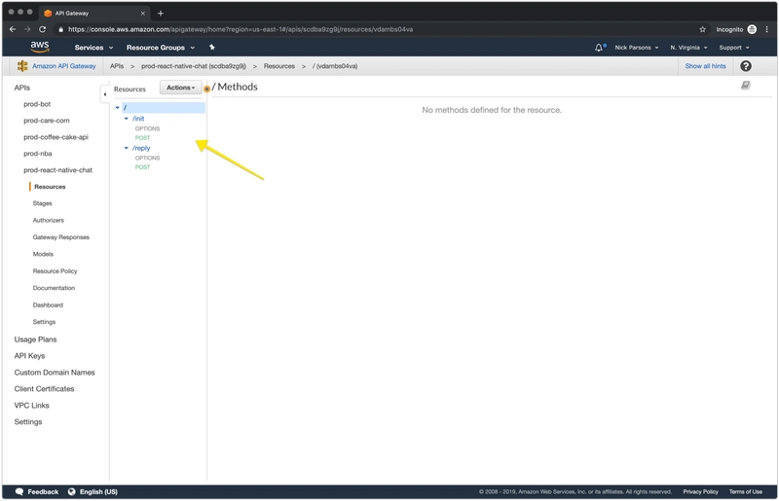This screenshot has width=779, height=501.
Task: Open Custom Domain Names
Action: (55, 373)
